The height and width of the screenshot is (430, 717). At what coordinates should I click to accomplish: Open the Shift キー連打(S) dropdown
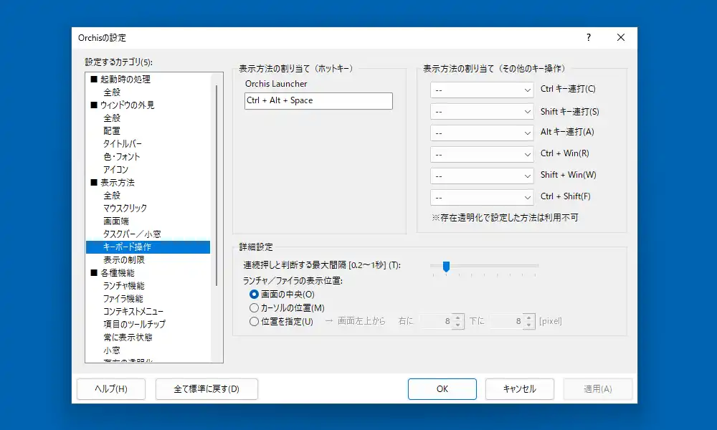click(482, 112)
